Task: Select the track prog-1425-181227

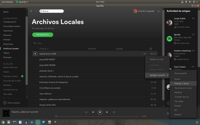Action: pos(47,60)
